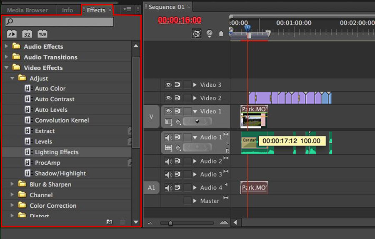This screenshot has width=375, height=239.
Task: Select the Sequence 01 tab
Action: (166, 7)
